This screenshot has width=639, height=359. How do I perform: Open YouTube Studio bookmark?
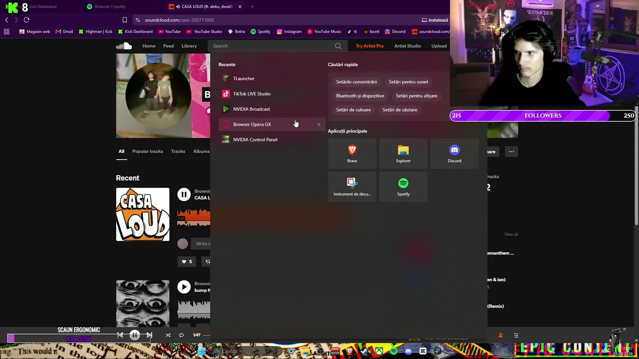pos(204,31)
